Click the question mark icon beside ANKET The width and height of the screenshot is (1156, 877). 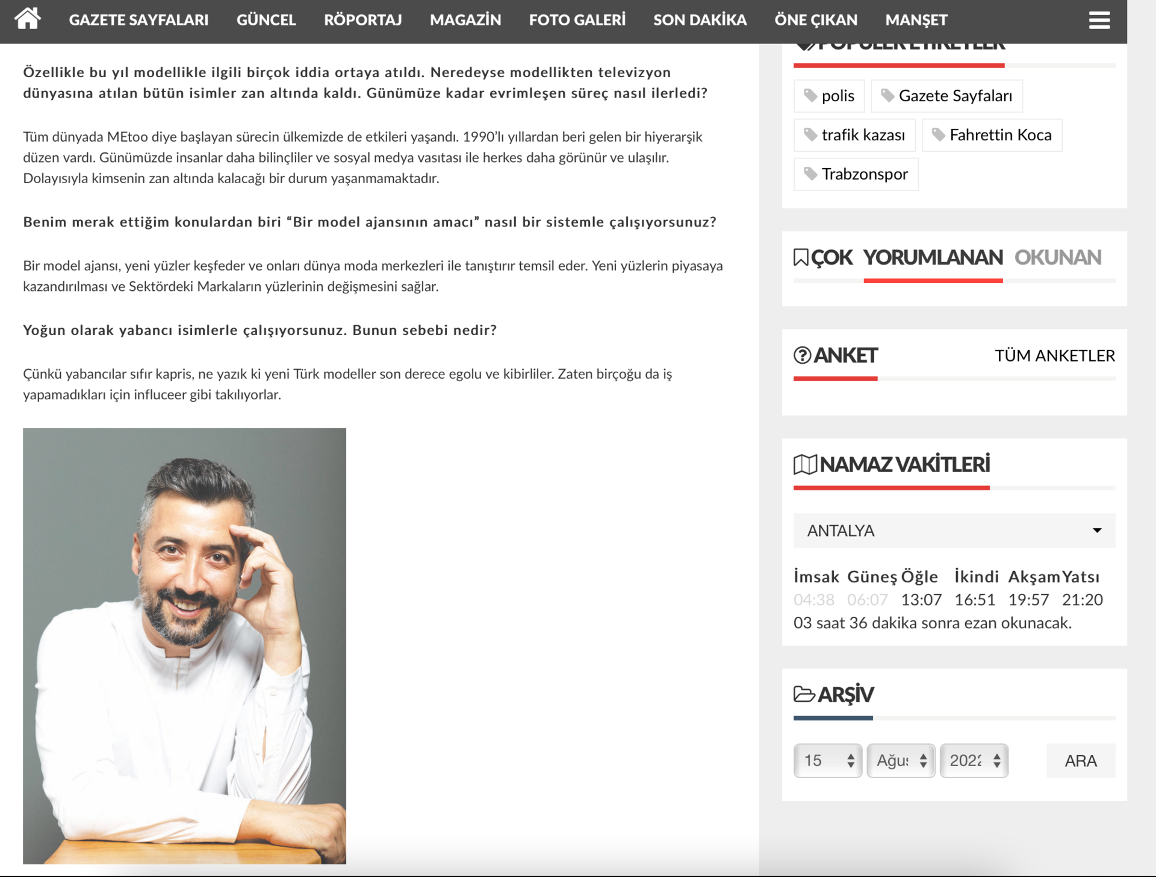[x=802, y=355]
